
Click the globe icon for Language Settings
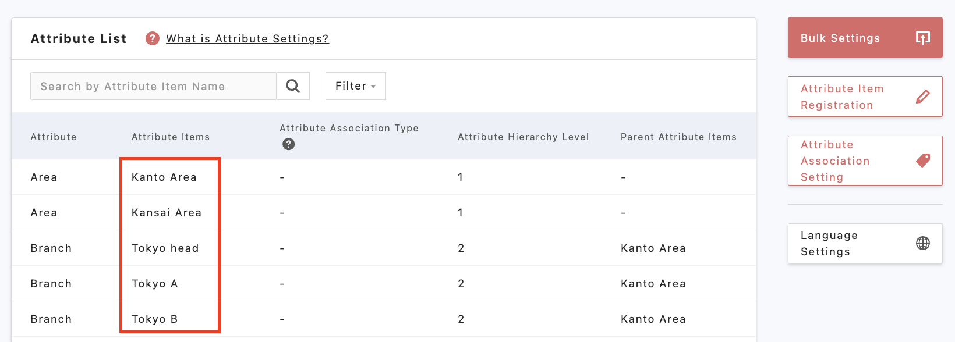coord(922,243)
